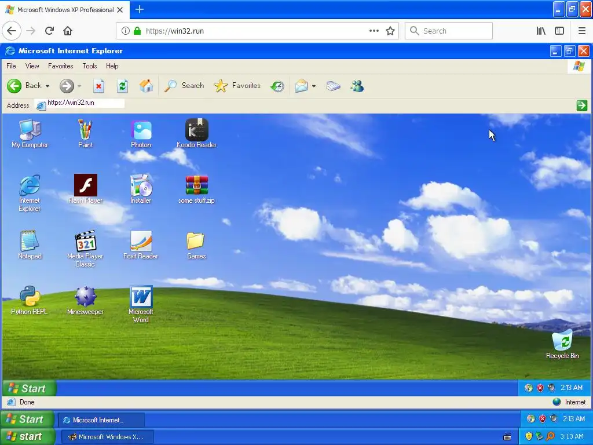Open the Photon desktop icon

pos(141,133)
